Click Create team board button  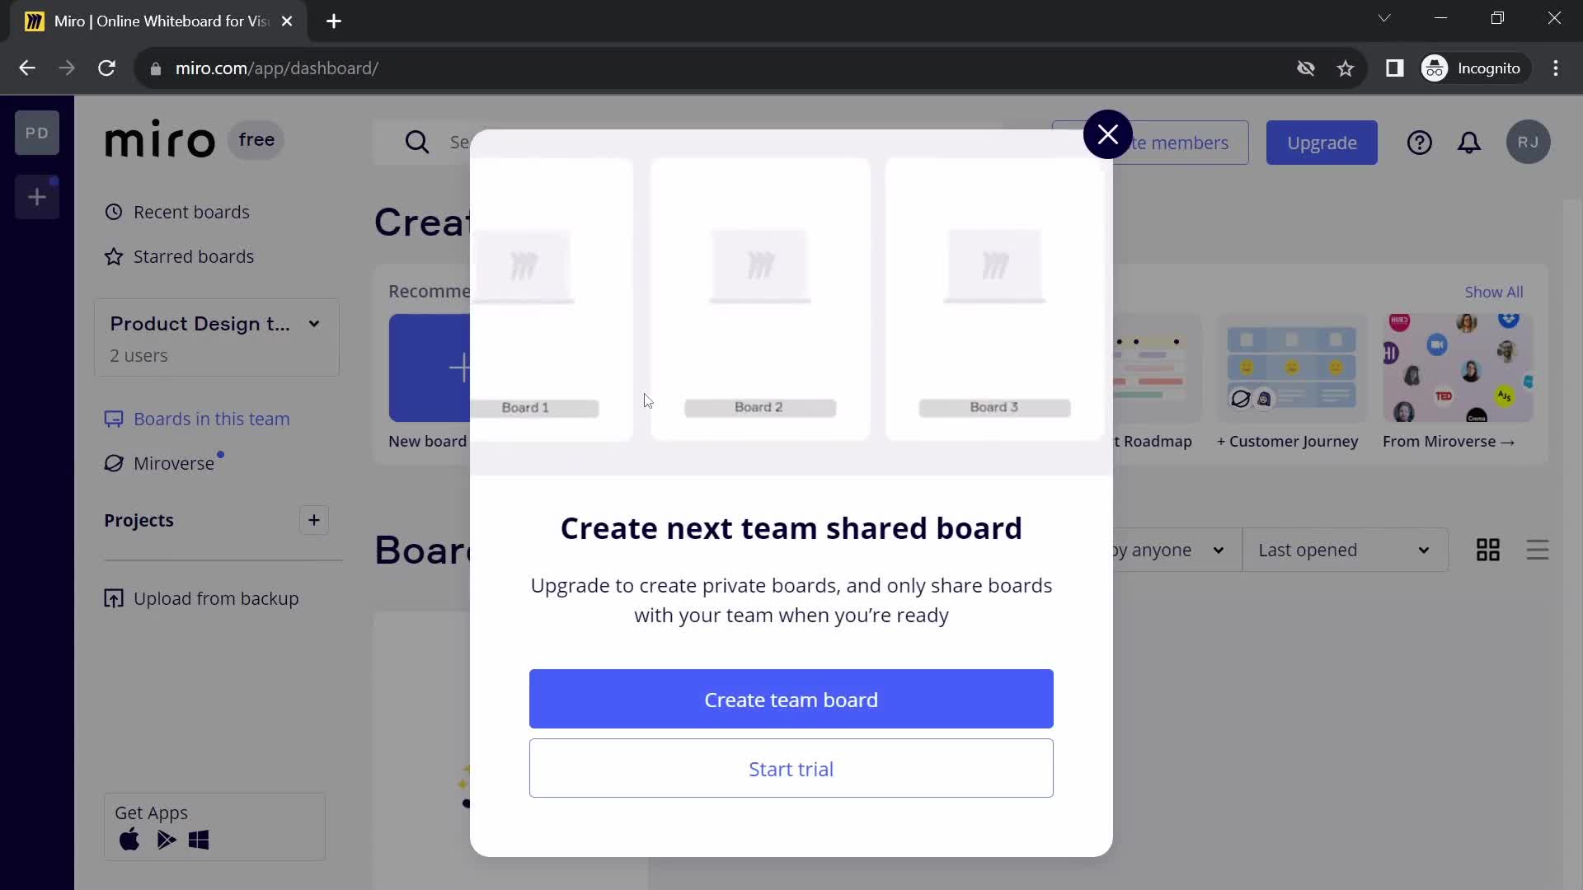(x=791, y=699)
